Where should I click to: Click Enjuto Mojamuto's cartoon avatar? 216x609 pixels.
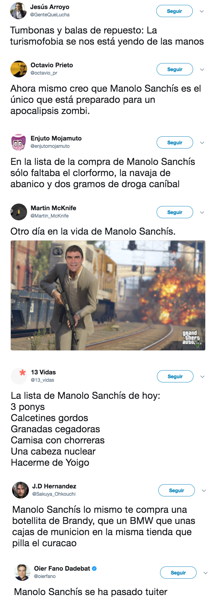(19, 142)
